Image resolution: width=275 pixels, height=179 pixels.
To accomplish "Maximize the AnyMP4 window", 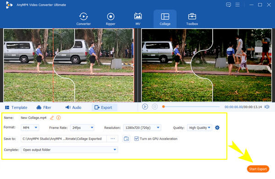I will click(x=260, y=5).
